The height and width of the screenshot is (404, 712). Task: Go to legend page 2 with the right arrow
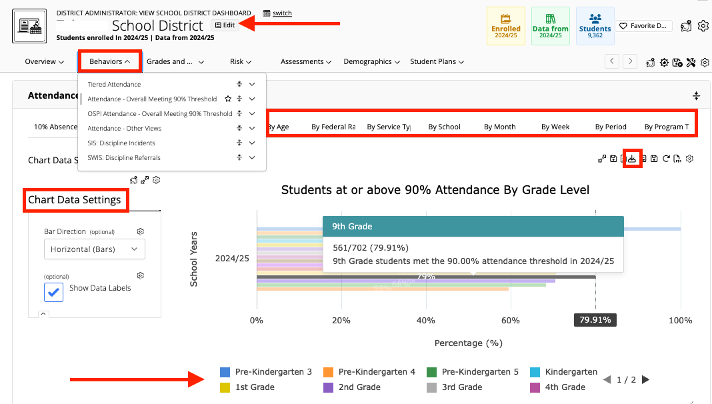click(644, 379)
